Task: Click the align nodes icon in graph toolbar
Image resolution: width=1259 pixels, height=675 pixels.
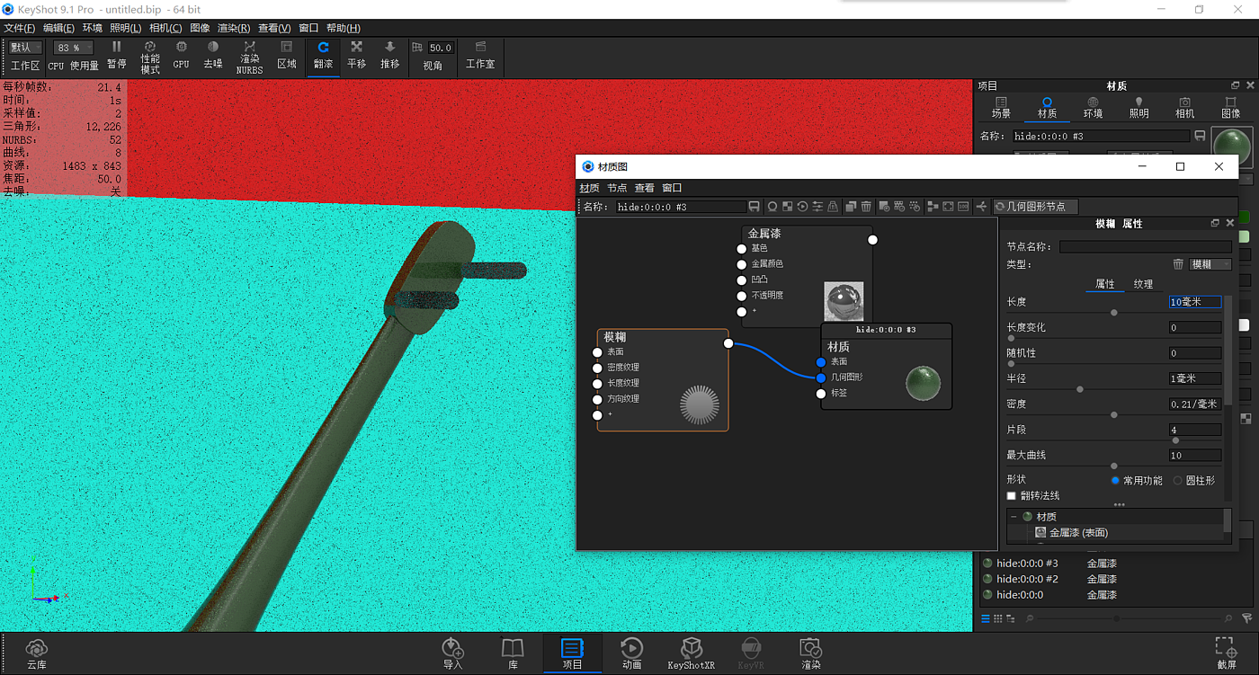Action: (x=933, y=207)
